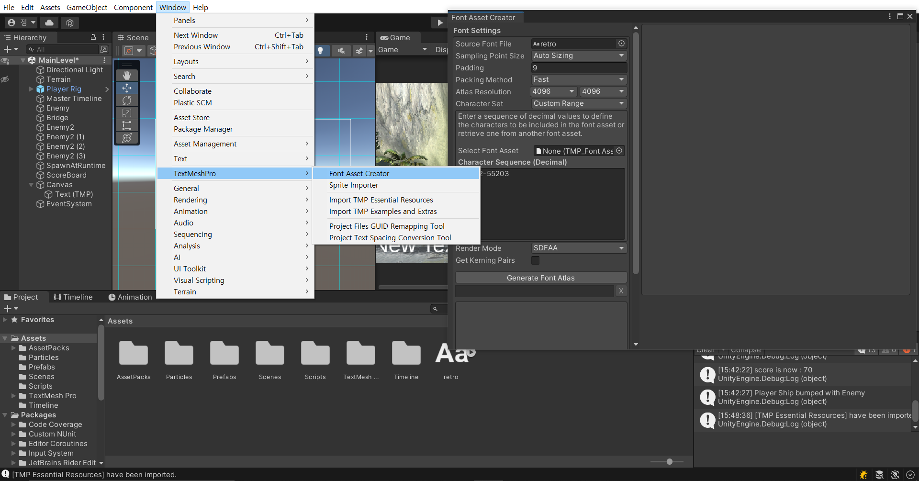
Task: Open first Atlas Resolution 4096 dropdown
Action: (554, 91)
